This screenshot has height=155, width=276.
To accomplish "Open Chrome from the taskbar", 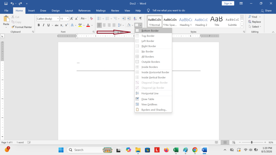I will pos(195,150).
